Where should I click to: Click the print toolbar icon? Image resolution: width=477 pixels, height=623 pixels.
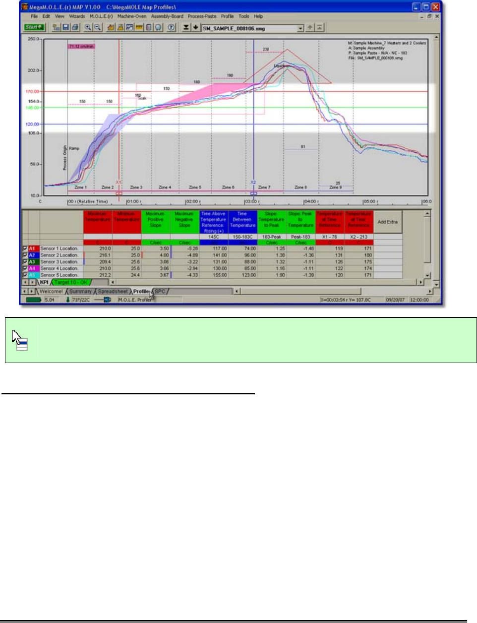[x=74, y=28]
